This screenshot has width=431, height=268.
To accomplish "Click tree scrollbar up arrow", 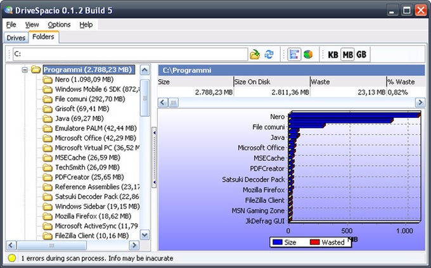I will coord(145,70).
